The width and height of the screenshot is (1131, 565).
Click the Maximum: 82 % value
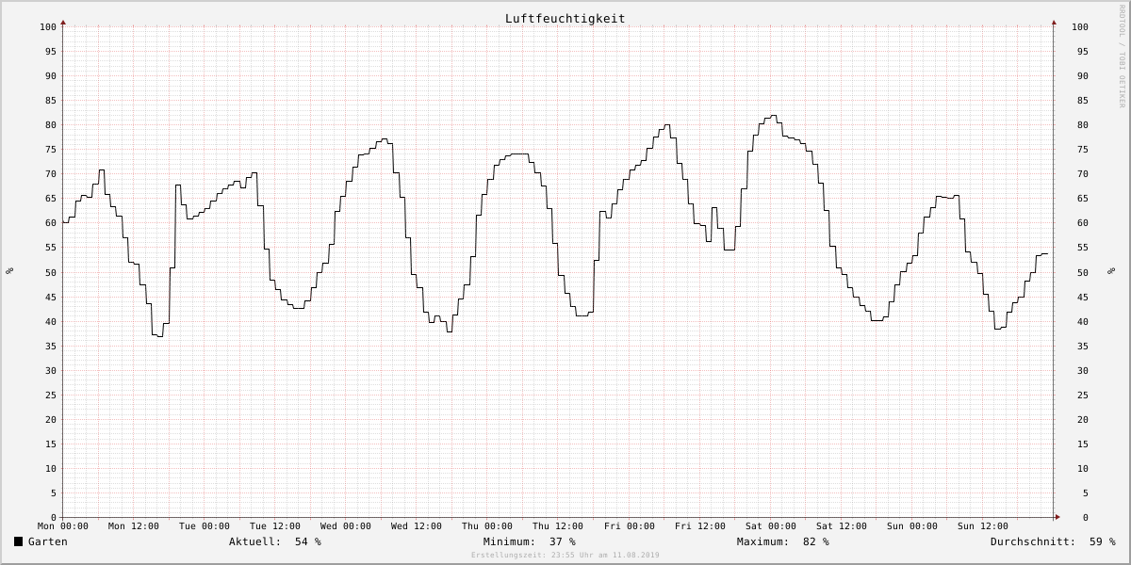(783, 541)
